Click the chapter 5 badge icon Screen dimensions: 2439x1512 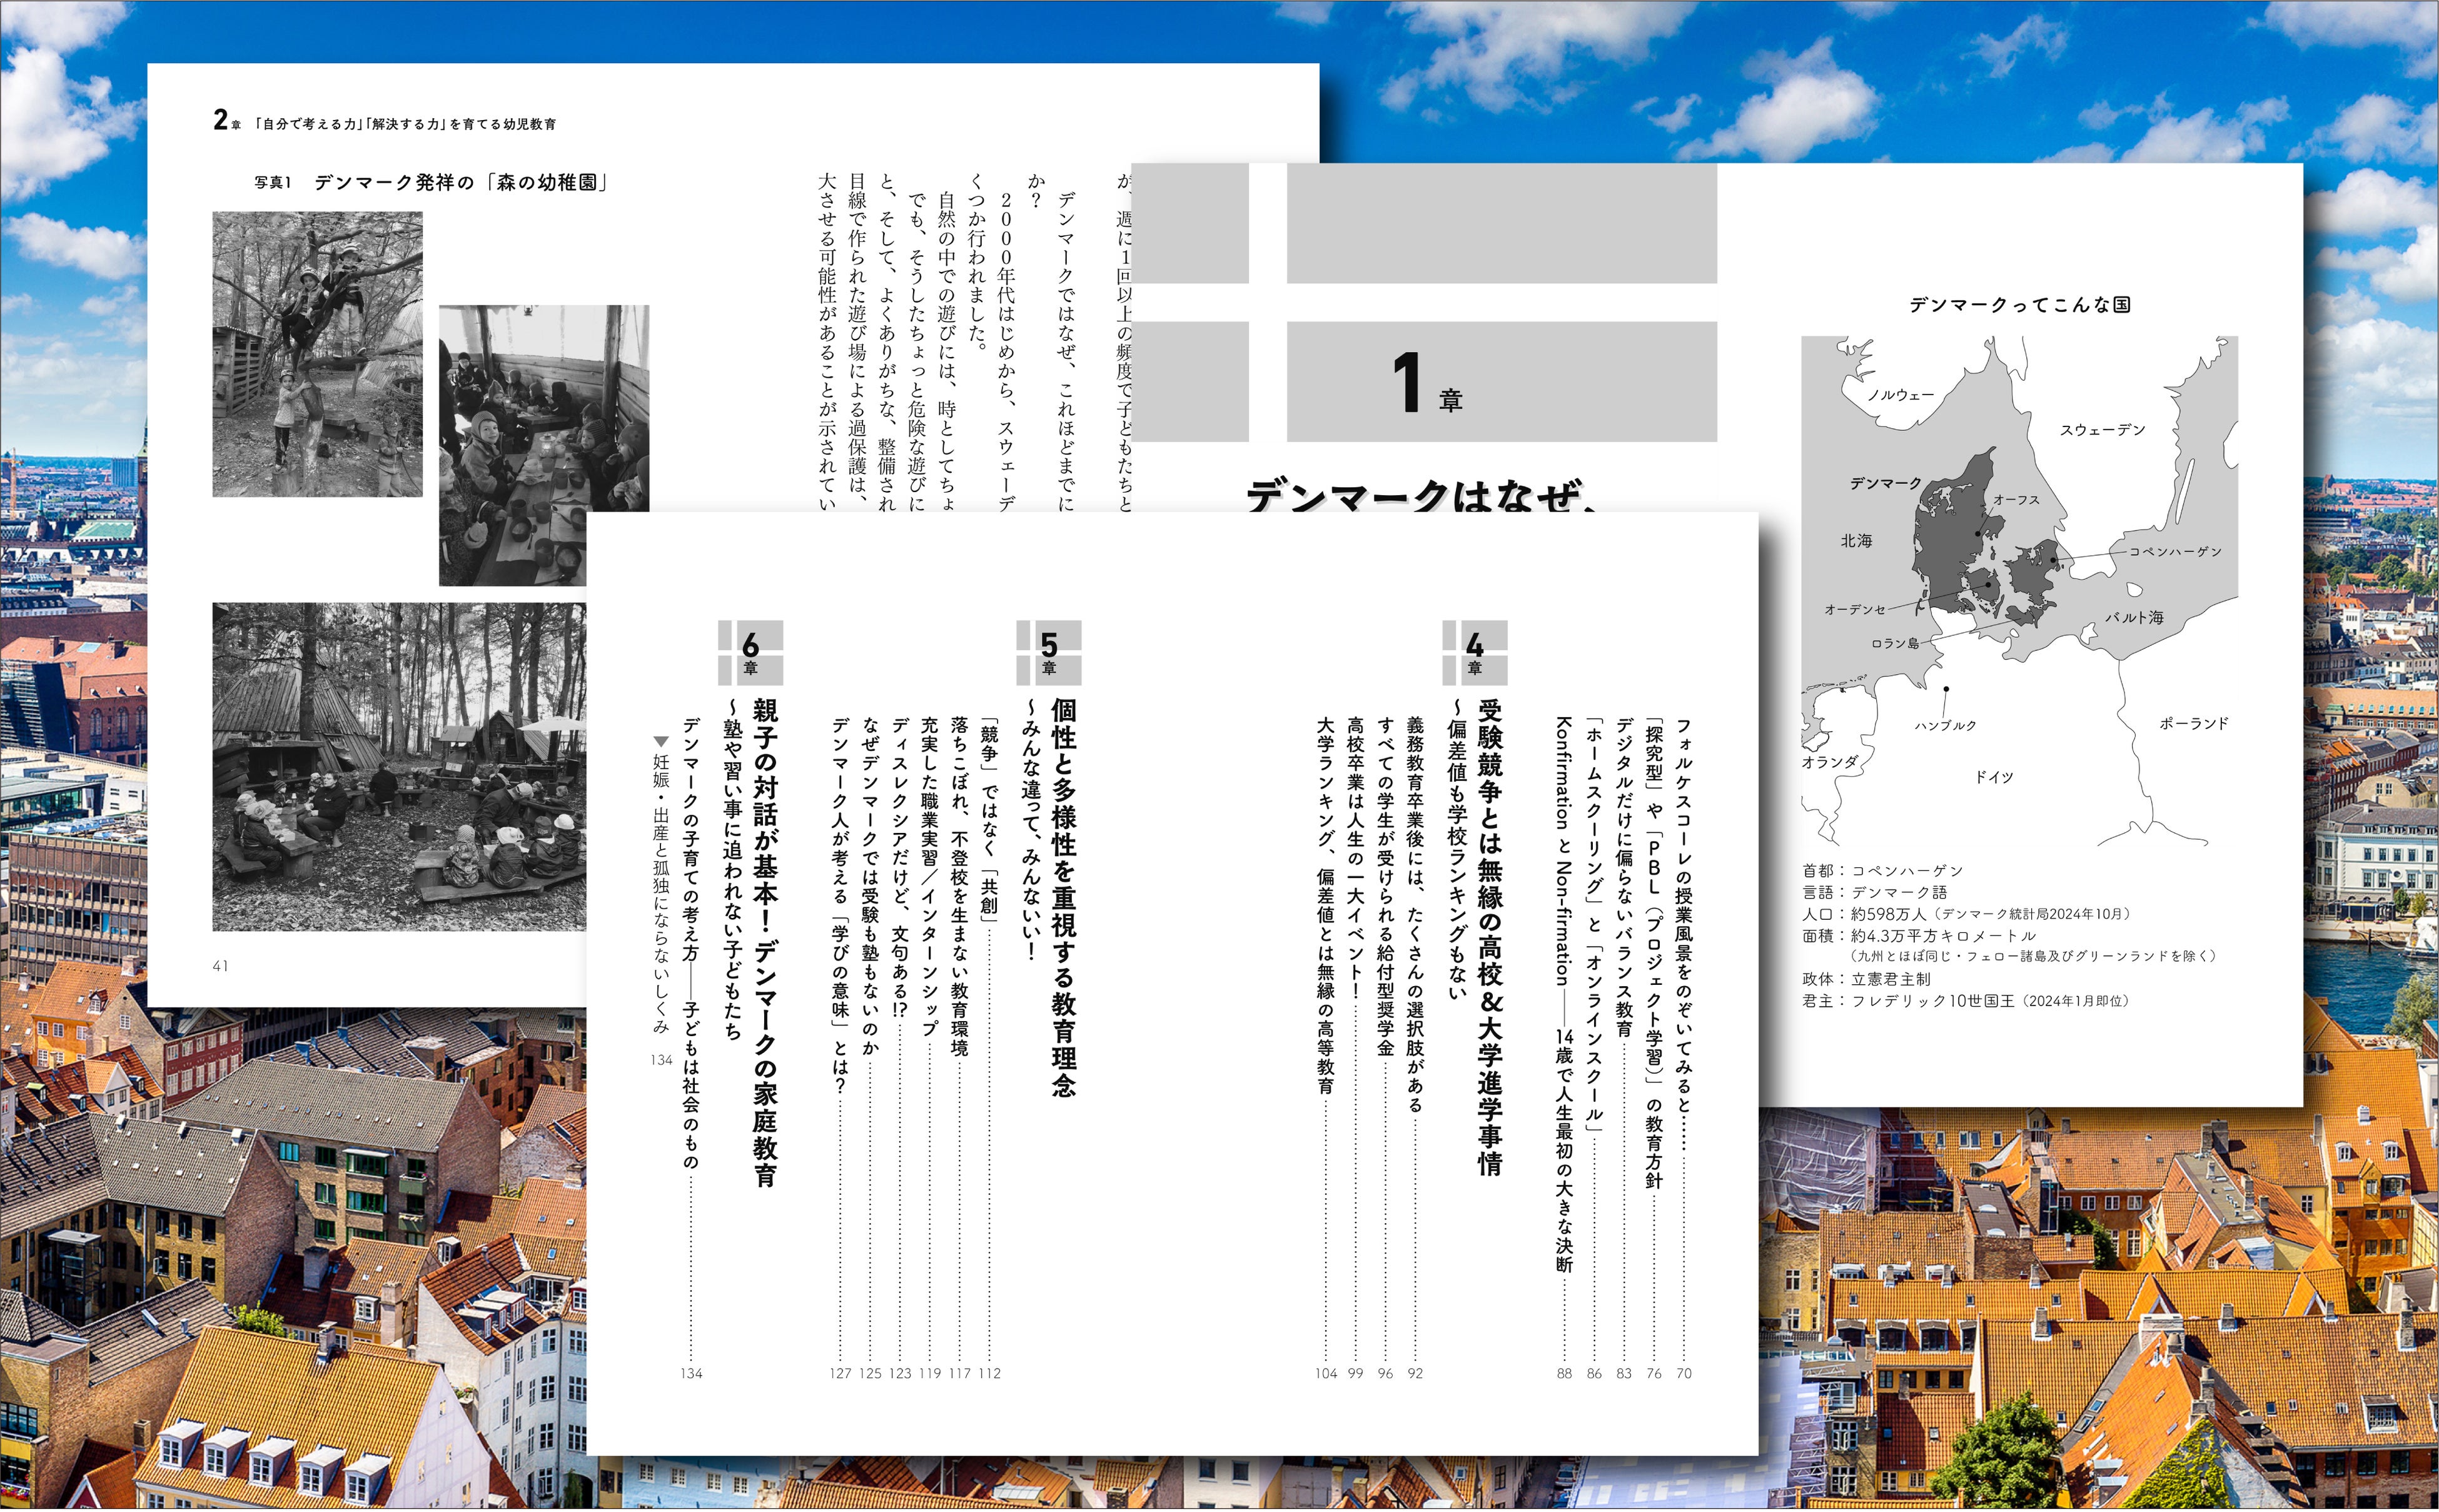point(1048,652)
